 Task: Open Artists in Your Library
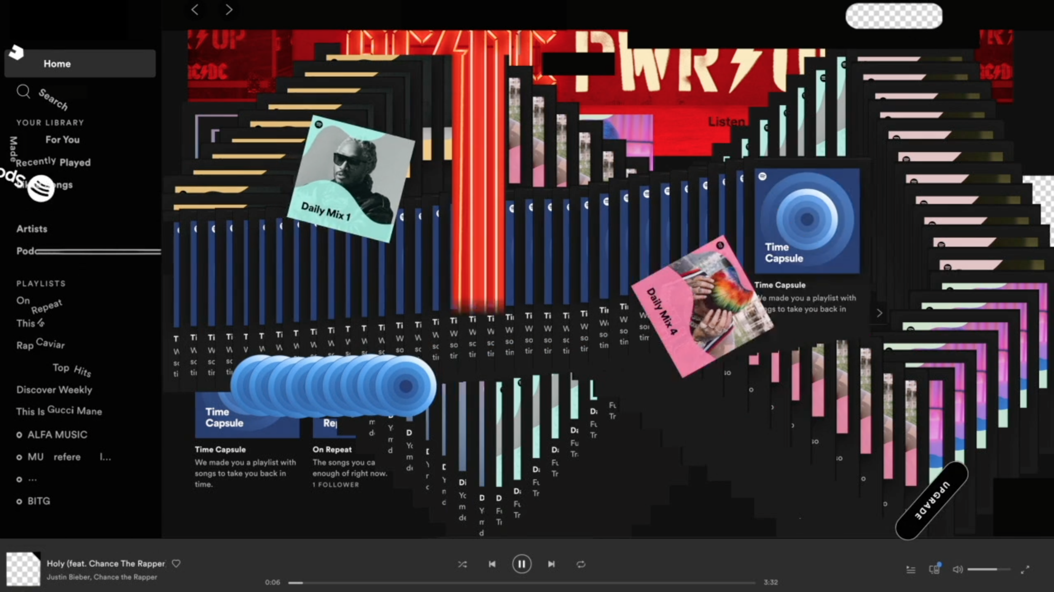(x=32, y=229)
